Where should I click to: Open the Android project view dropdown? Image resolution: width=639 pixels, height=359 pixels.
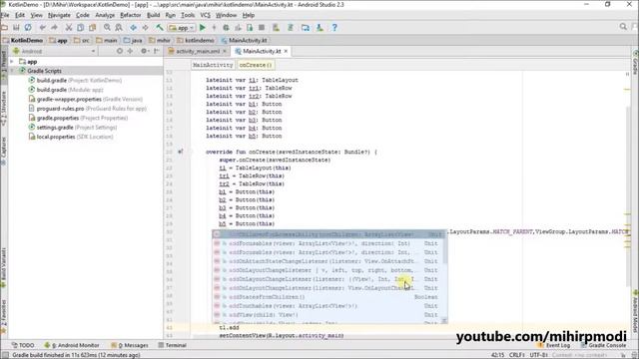tap(54, 51)
